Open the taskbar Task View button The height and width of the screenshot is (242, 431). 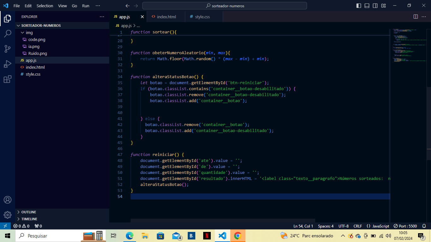(114, 236)
